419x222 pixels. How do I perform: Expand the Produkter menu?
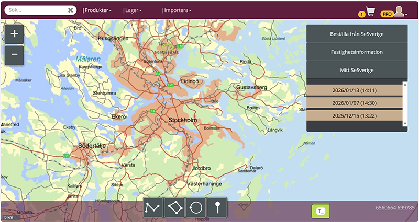(97, 10)
